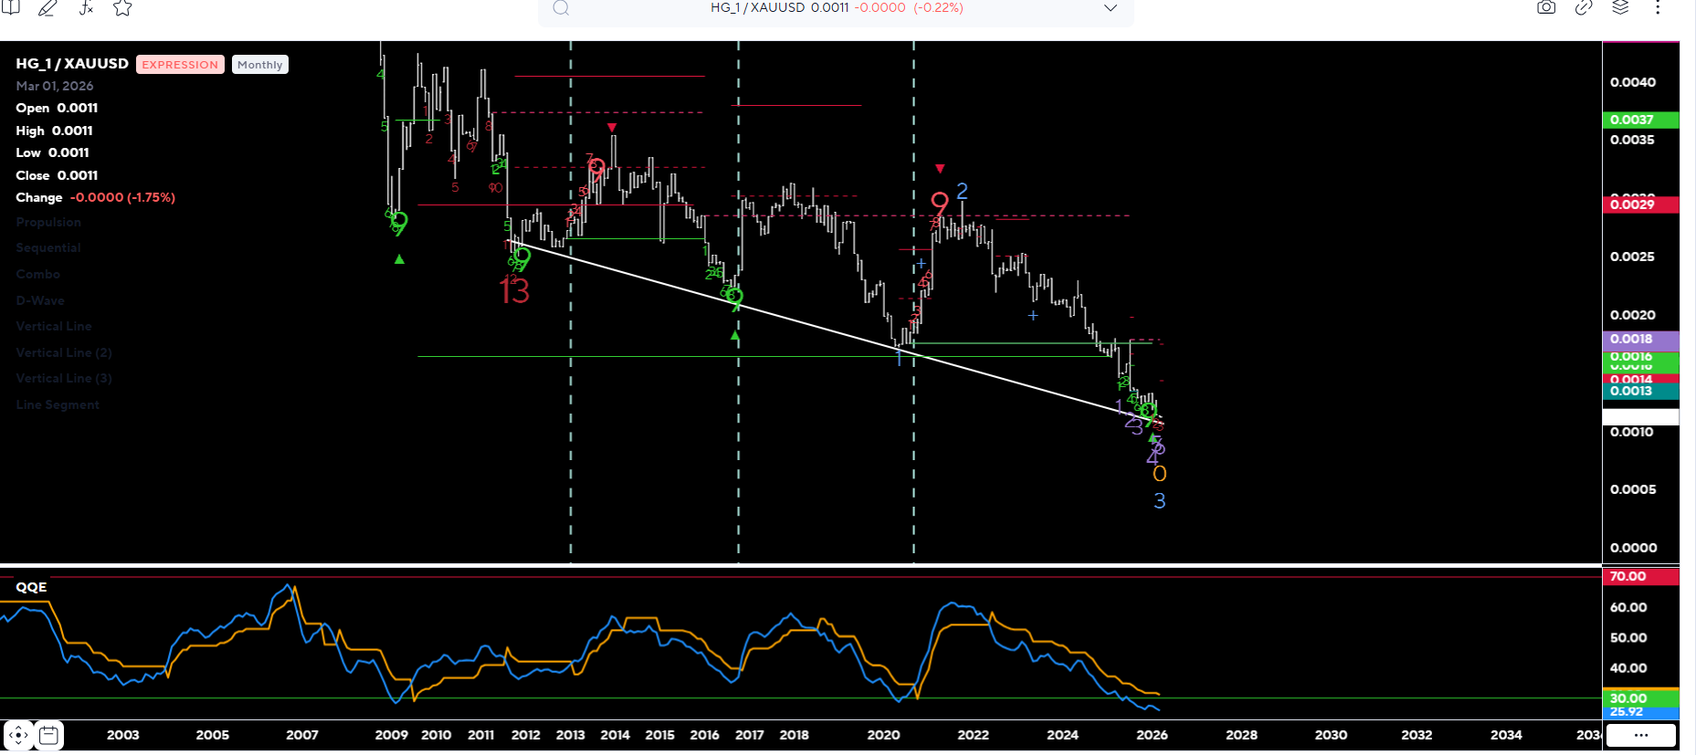Click the pan/move chart navigation icon
Viewport: 1696px width, 755px height.
(x=18, y=735)
